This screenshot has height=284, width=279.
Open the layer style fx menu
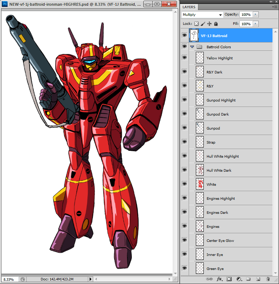tap(219, 279)
